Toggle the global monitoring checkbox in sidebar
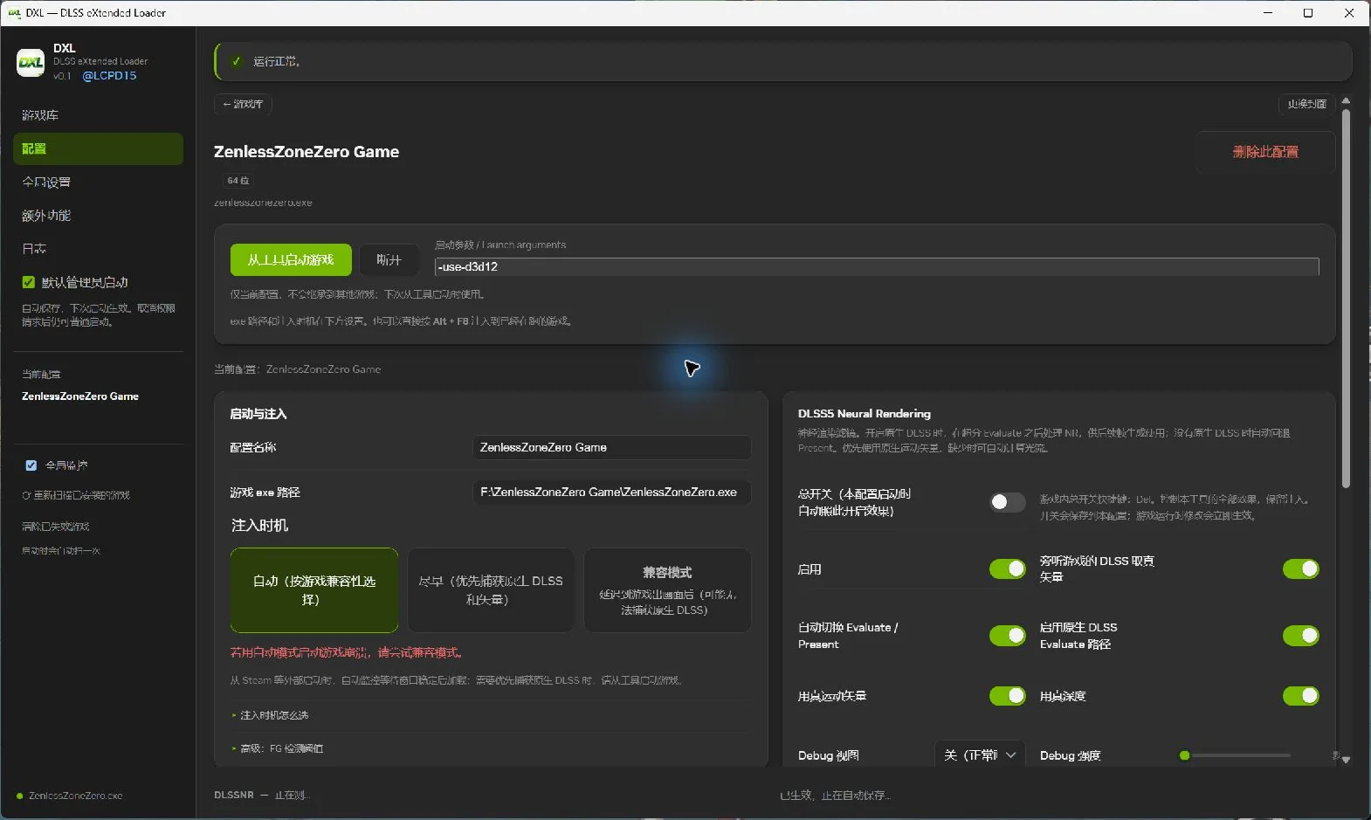Screen dimensions: 1371x820 (31, 465)
